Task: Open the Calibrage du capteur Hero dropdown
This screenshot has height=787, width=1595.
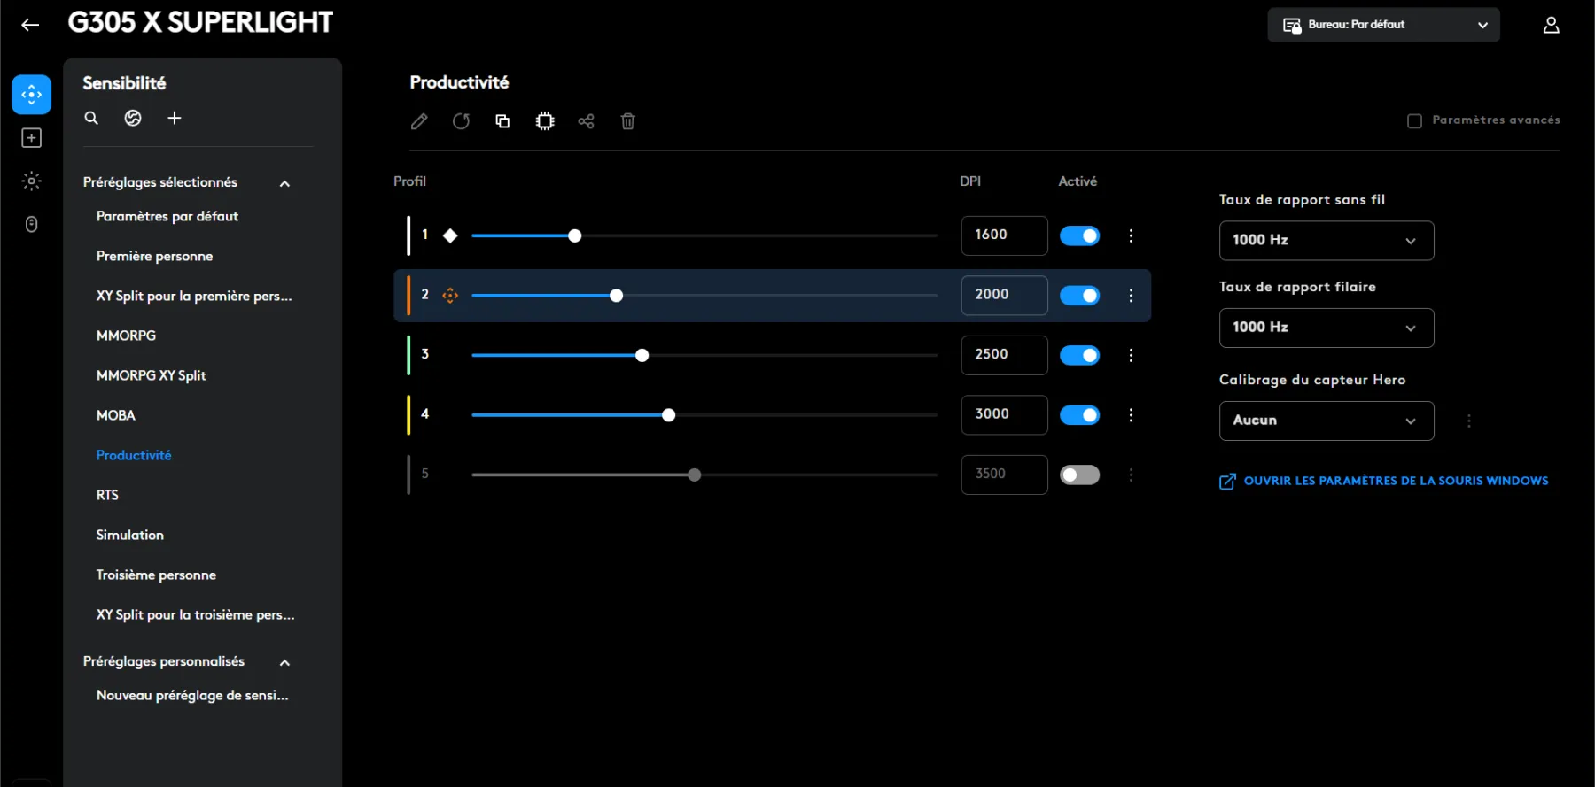Action: (x=1327, y=421)
